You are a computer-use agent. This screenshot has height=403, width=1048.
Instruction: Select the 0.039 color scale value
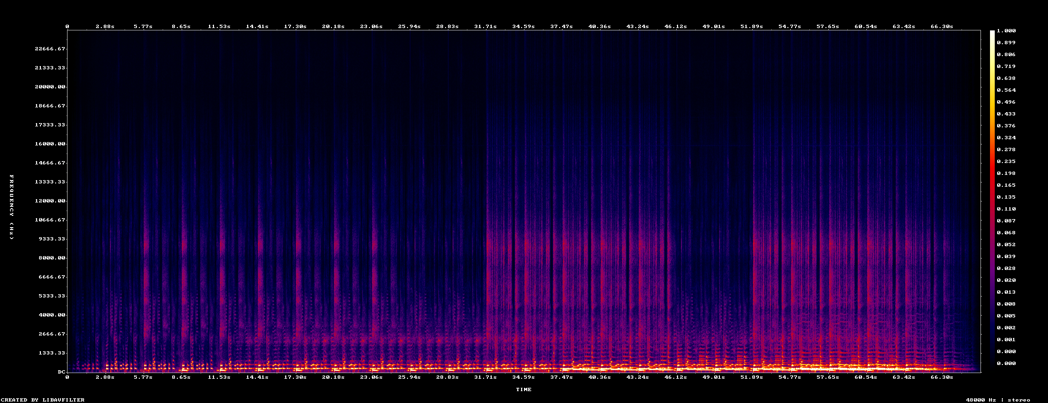coord(1006,257)
